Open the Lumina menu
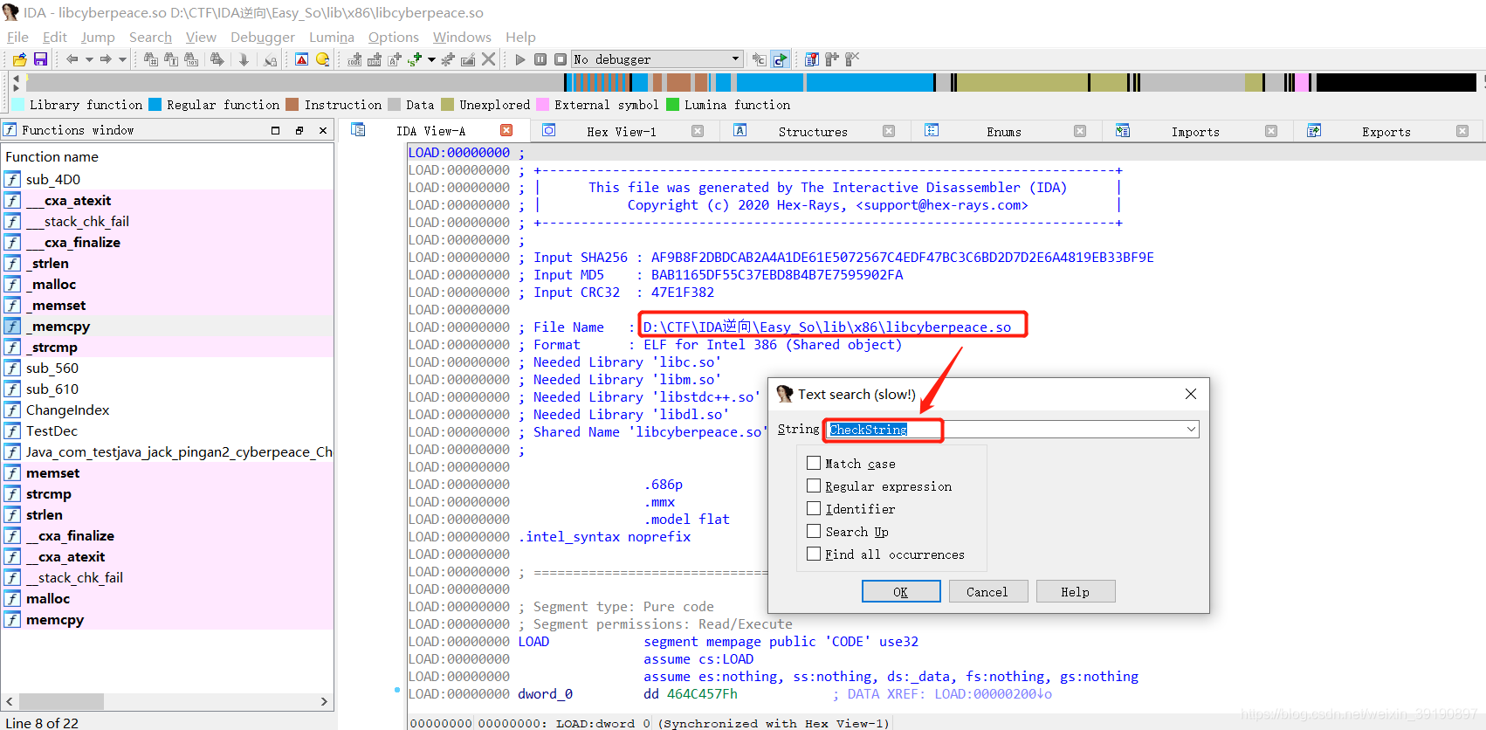The width and height of the screenshot is (1486, 730). pyautogui.click(x=332, y=37)
